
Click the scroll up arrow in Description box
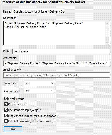(x=107, y=24)
